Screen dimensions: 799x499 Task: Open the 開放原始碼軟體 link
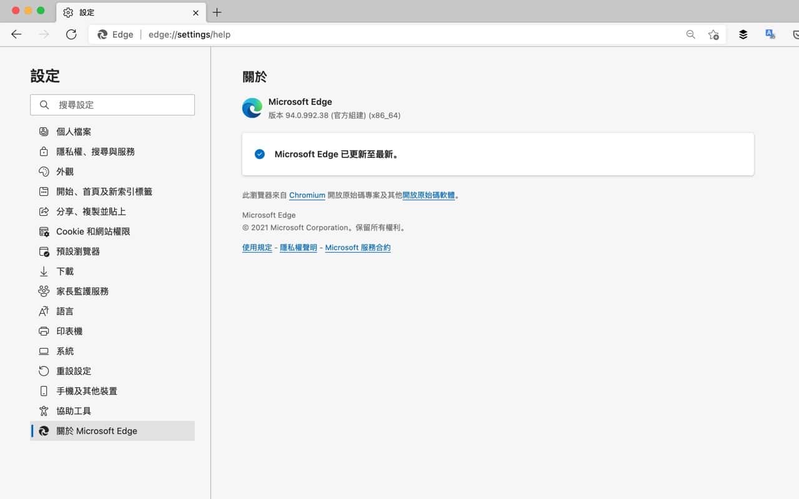coord(428,195)
